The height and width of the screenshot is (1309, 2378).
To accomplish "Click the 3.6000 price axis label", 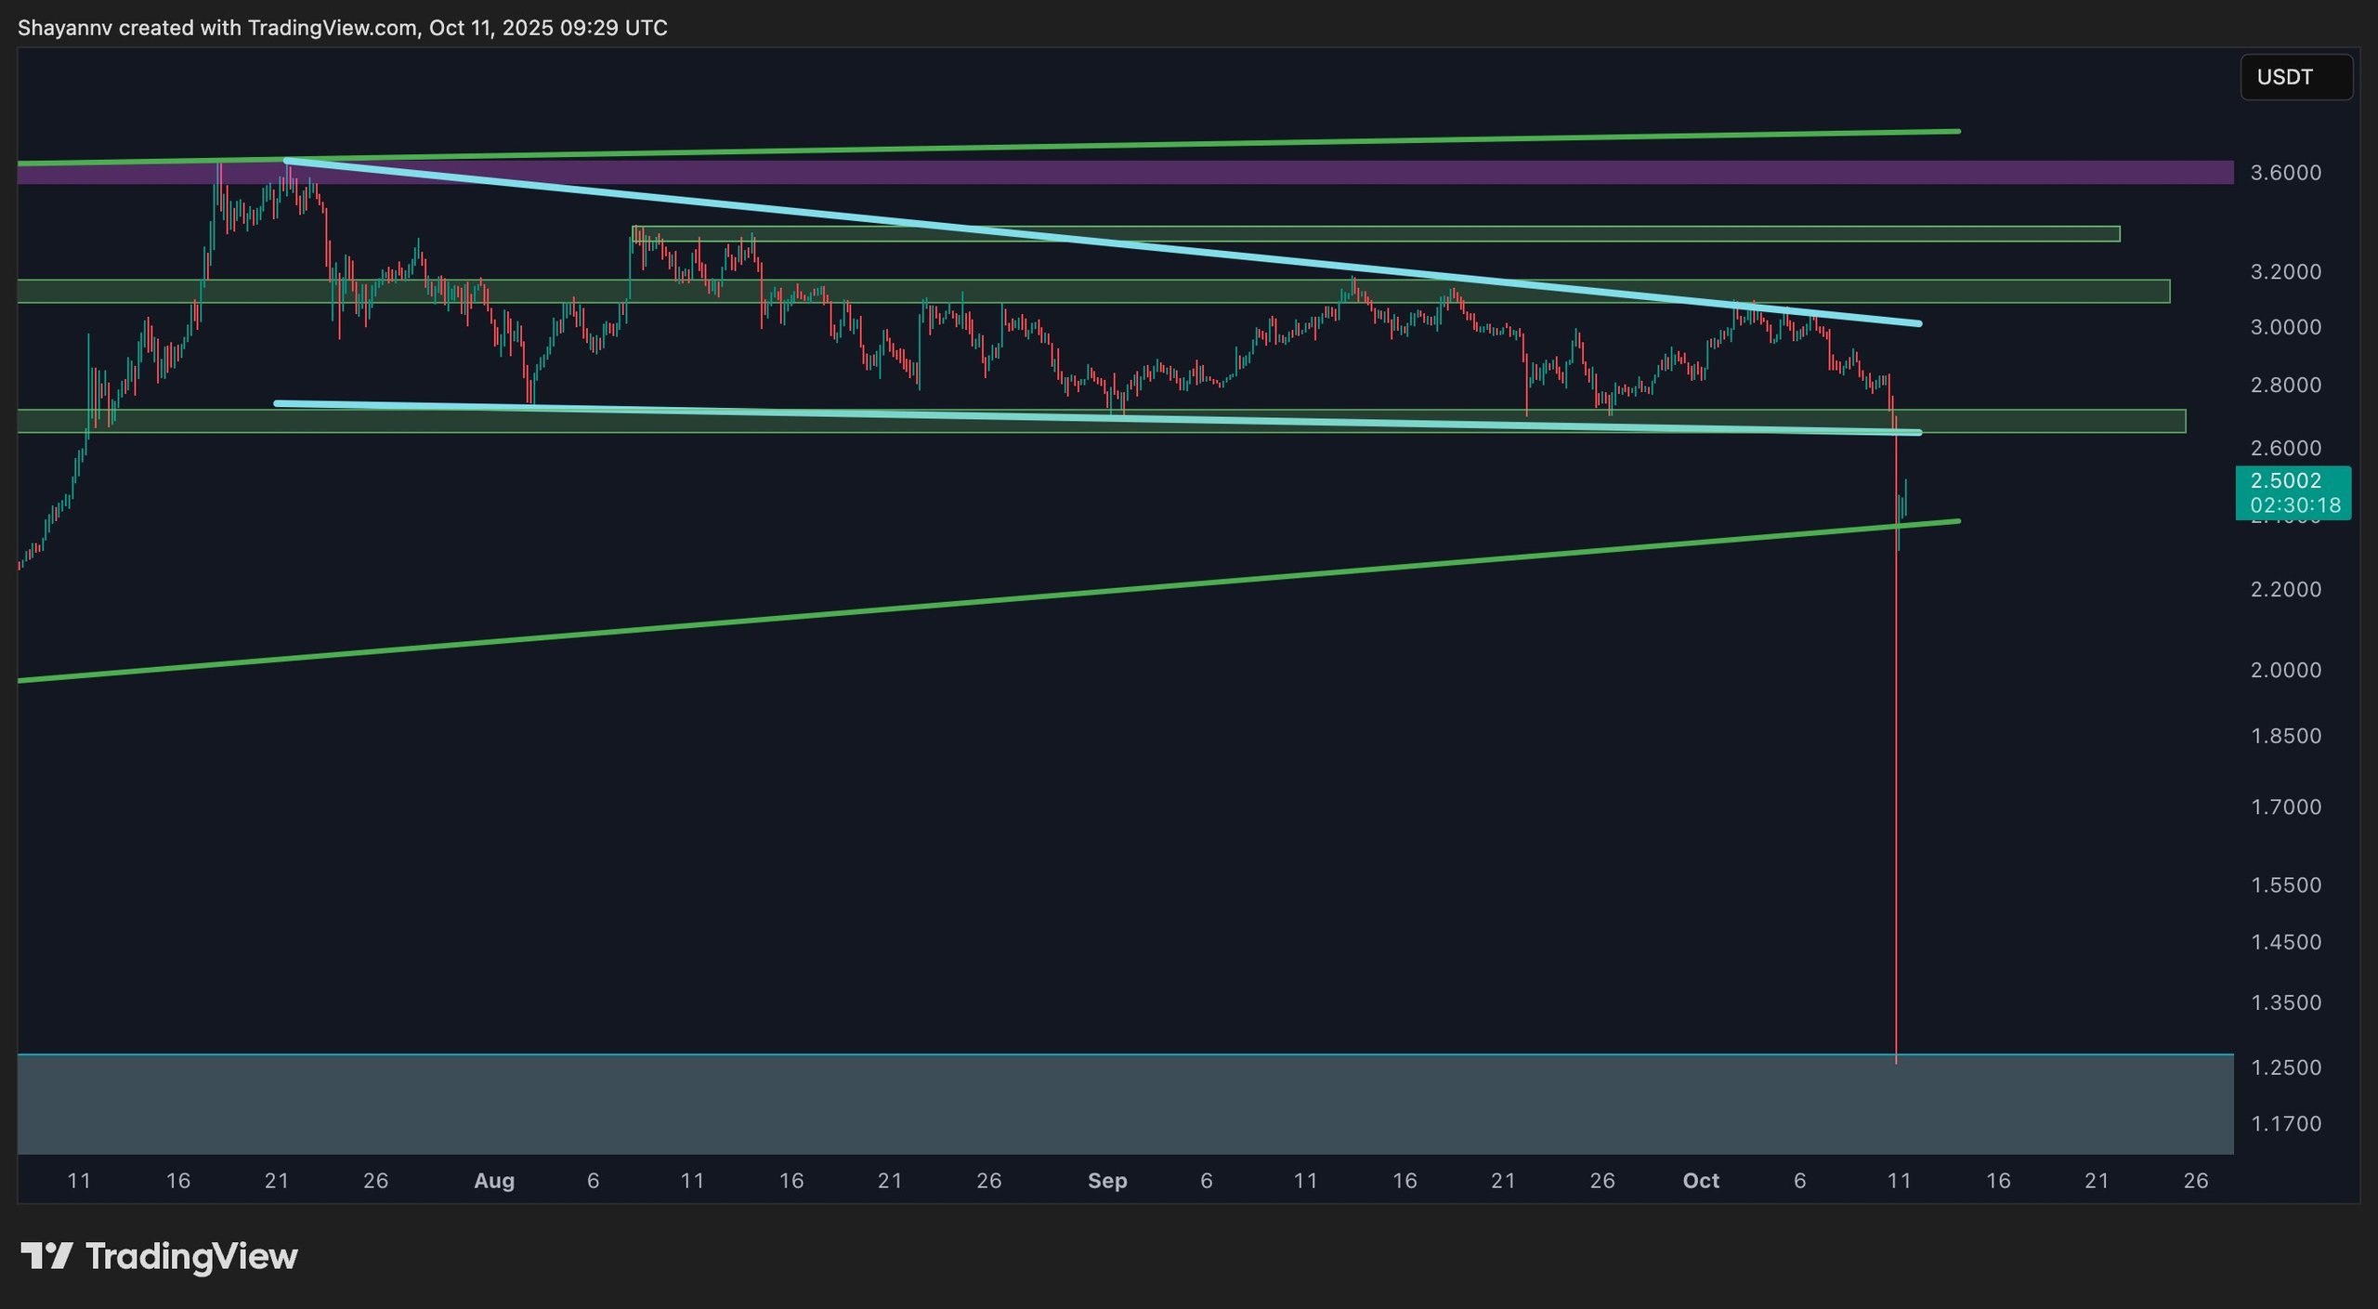I will pyautogui.click(x=2285, y=173).
